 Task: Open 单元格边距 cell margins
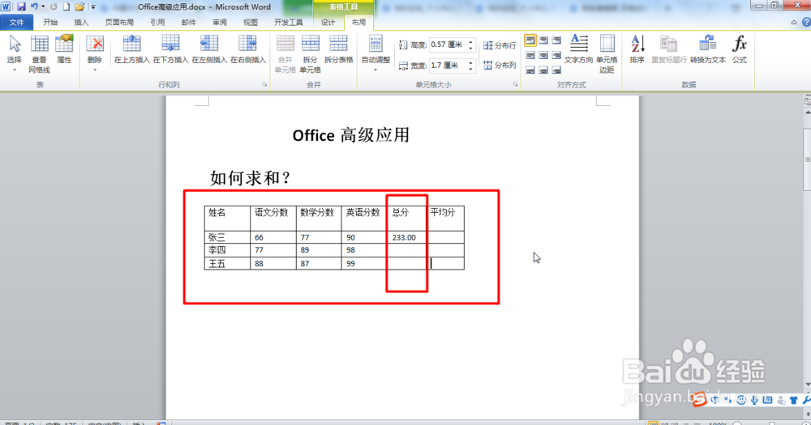click(607, 54)
